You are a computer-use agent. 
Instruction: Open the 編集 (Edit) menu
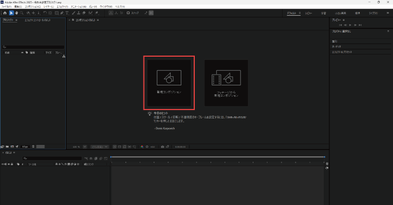18,7
